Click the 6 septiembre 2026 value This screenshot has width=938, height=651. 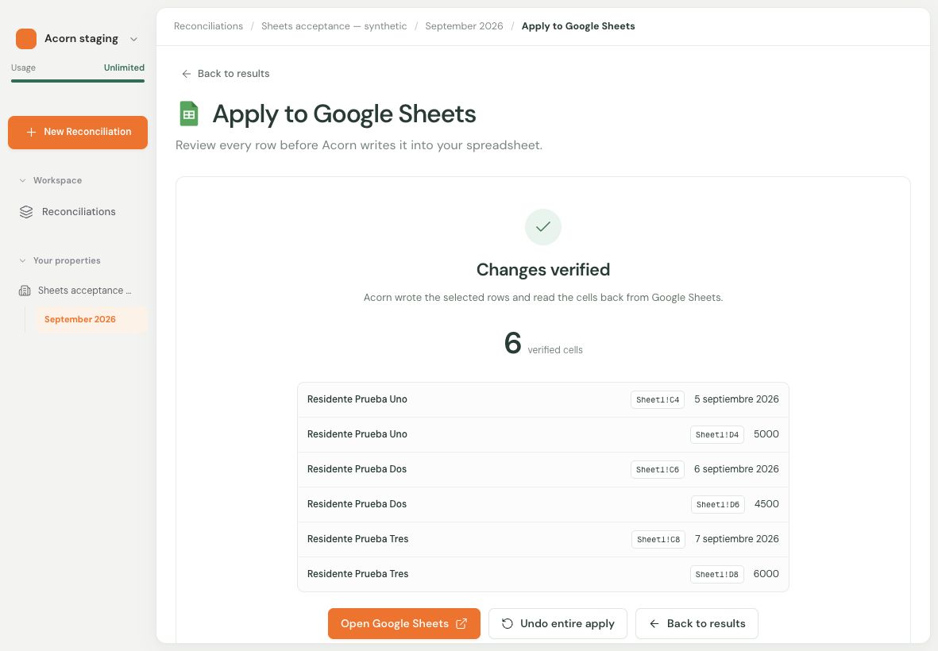736,469
